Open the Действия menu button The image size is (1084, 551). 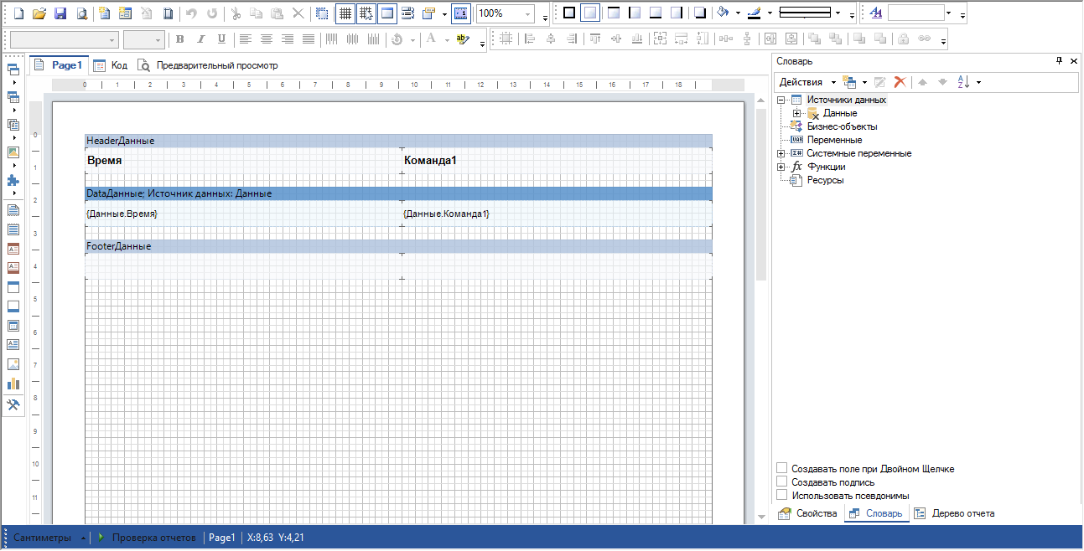pyautogui.click(x=807, y=82)
